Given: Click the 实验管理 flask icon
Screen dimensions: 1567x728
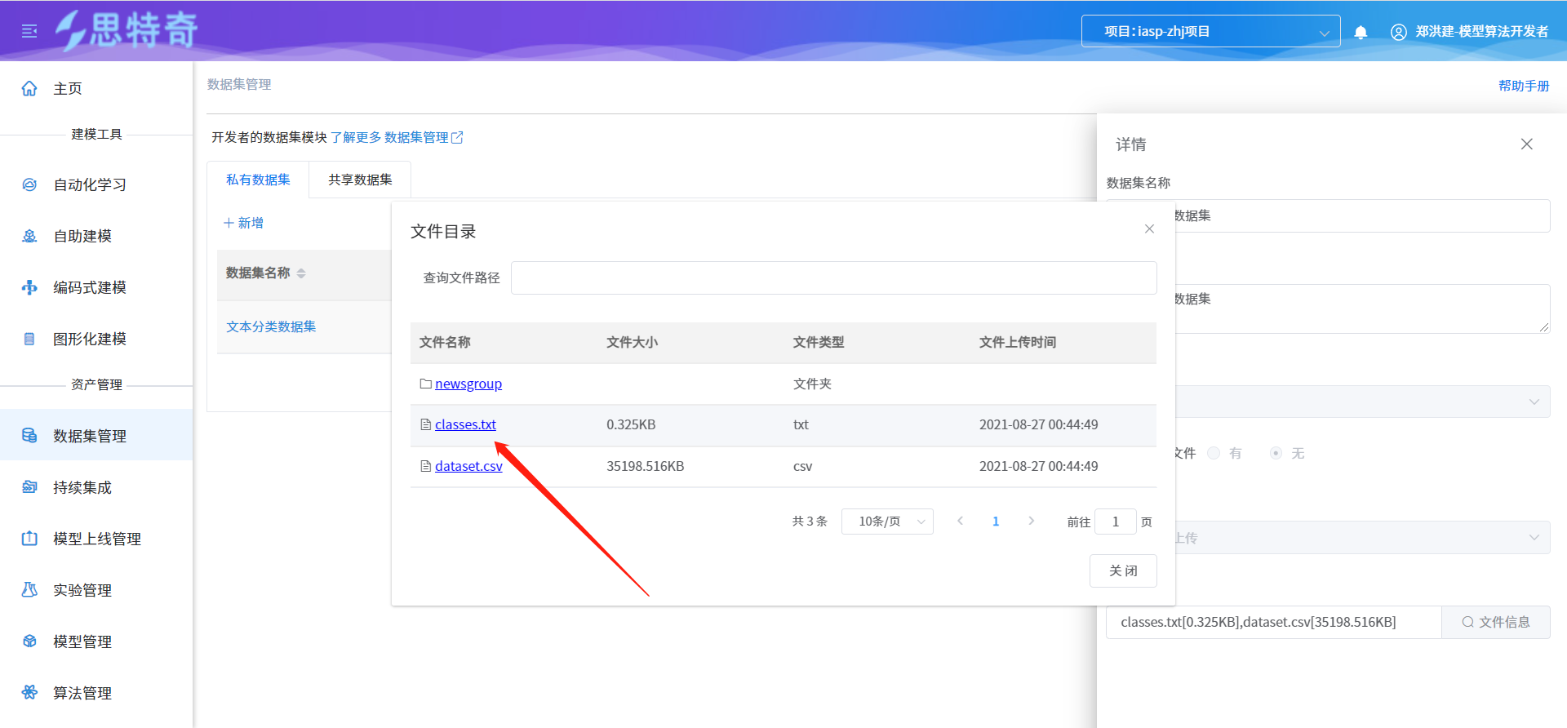Looking at the screenshot, I should coord(29,590).
